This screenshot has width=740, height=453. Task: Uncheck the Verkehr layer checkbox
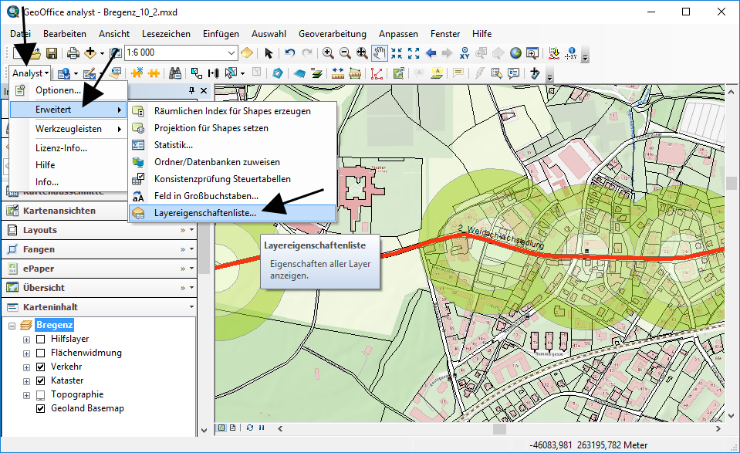point(41,367)
